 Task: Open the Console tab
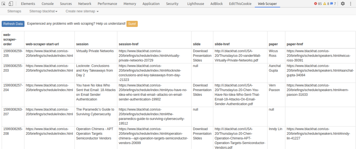point(47,4)
